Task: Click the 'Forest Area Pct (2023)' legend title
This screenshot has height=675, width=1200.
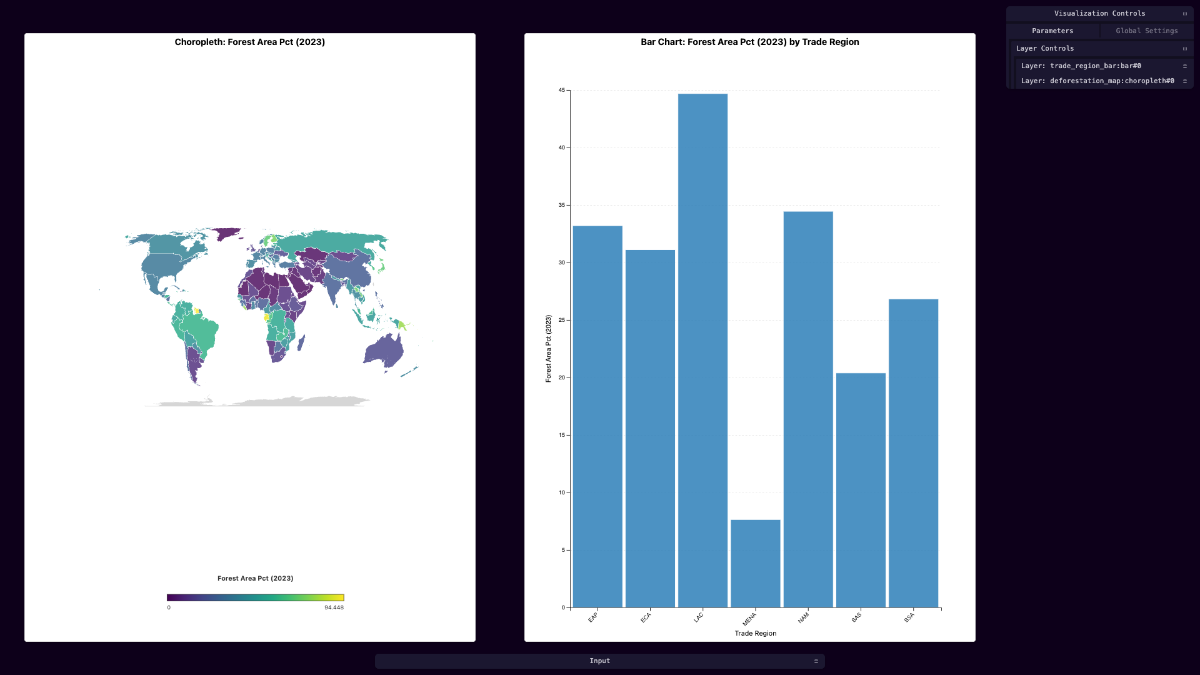Action: click(255, 579)
